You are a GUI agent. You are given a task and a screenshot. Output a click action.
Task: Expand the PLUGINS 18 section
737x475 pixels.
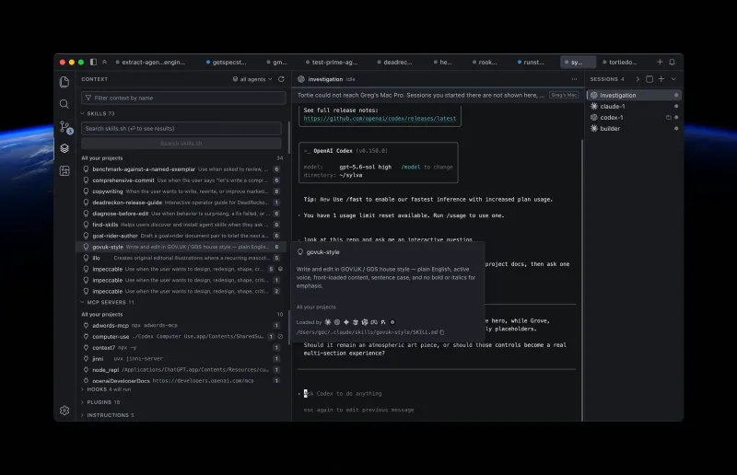pos(100,402)
